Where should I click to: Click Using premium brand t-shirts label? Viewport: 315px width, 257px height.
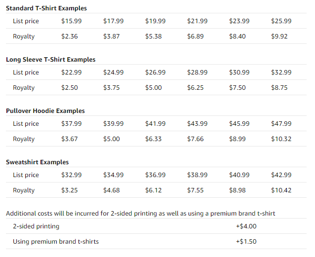[x=56, y=242]
